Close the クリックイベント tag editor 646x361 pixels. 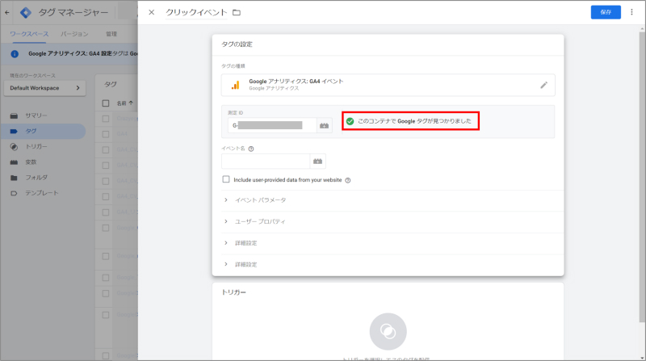point(152,12)
